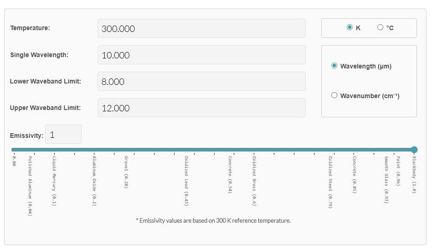Screen dimensions: 432x251
Task: Set slider to Smooth Glass (0.93) tick
Action: pyautogui.click(x=386, y=150)
